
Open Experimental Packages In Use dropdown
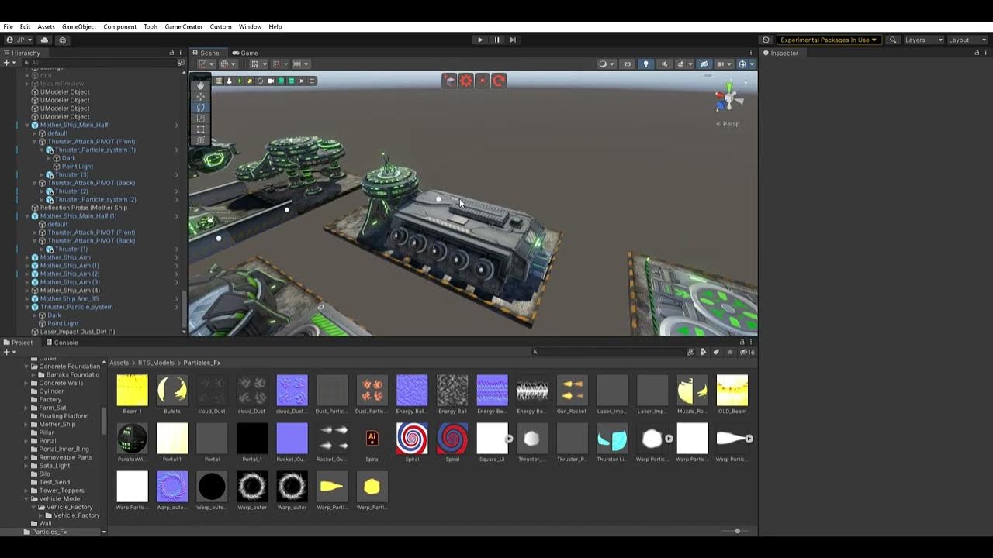coord(828,40)
